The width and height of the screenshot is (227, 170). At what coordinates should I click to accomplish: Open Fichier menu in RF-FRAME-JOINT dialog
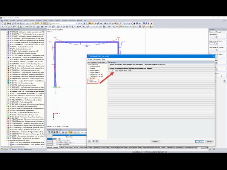click(x=90, y=59)
